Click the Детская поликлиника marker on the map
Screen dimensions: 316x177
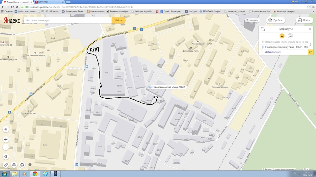click(35, 53)
